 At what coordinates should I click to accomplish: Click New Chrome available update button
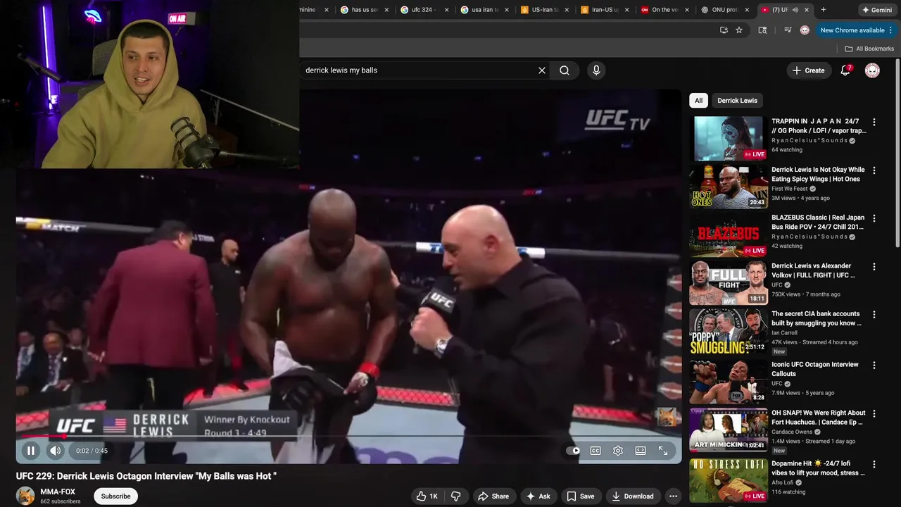(x=856, y=30)
